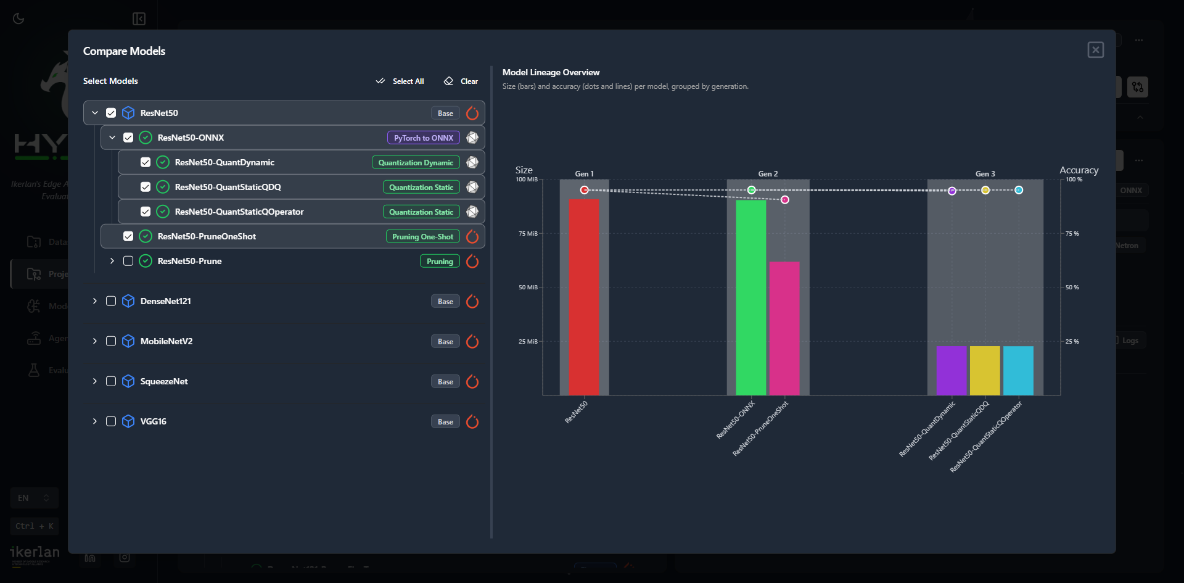Click sidebar collapse panel icon in background window
Viewport: 1184px width, 583px height.
[x=139, y=19]
